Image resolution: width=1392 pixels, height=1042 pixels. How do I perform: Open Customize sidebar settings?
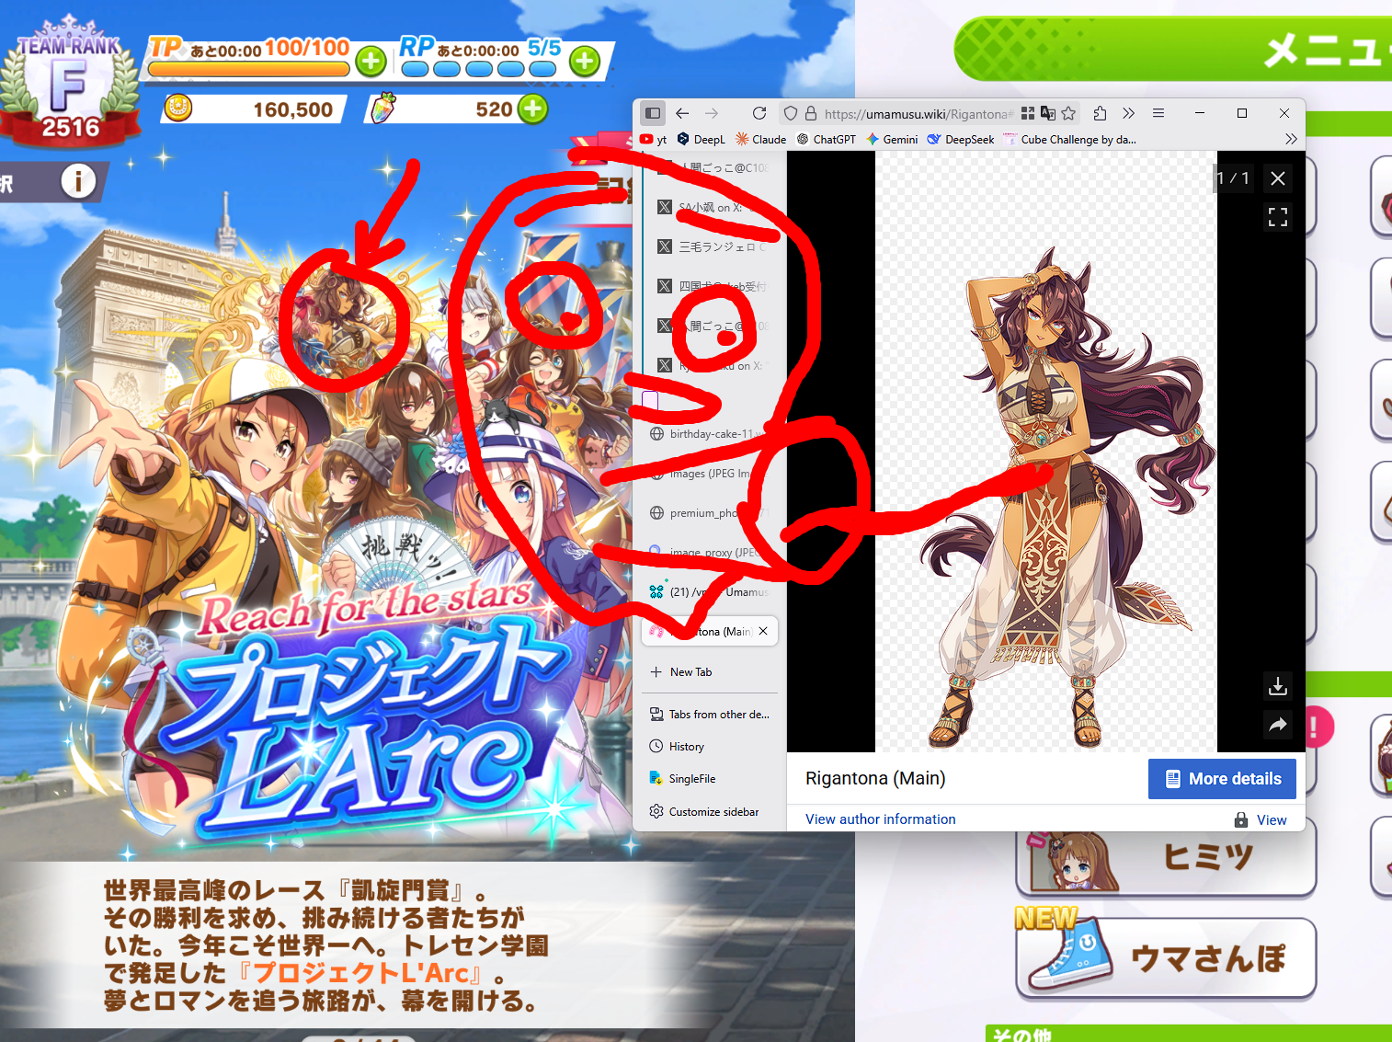tap(710, 812)
